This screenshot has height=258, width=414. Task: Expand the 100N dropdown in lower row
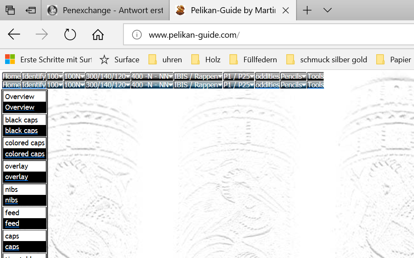click(74, 85)
